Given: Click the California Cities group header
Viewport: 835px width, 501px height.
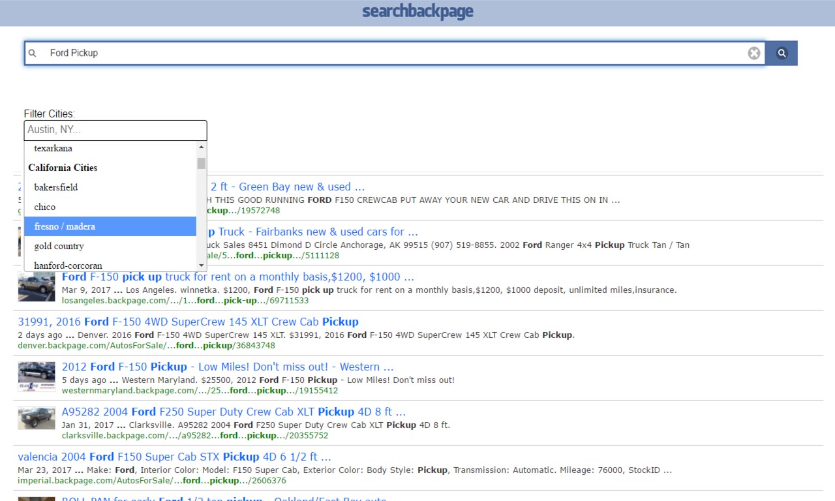Looking at the screenshot, I should click(x=63, y=168).
